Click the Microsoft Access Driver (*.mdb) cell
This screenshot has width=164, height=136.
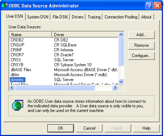[x=80, y=75]
